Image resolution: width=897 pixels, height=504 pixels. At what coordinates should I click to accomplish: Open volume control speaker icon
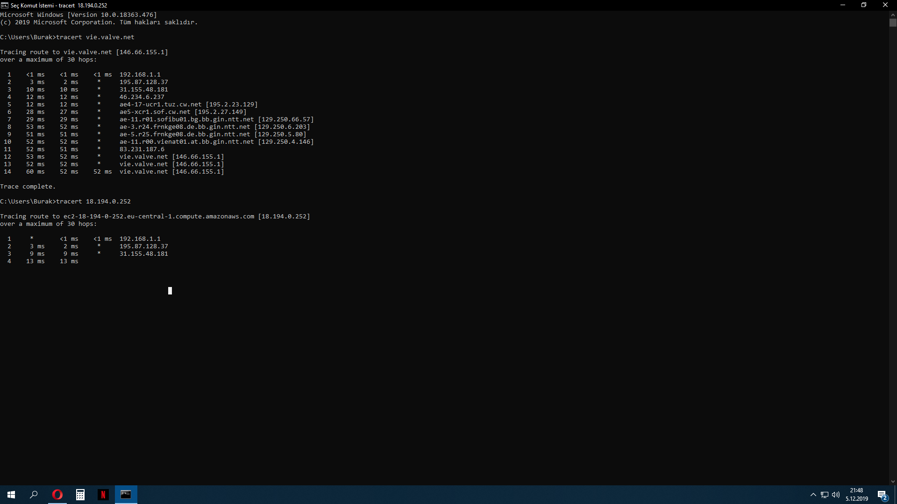836,495
